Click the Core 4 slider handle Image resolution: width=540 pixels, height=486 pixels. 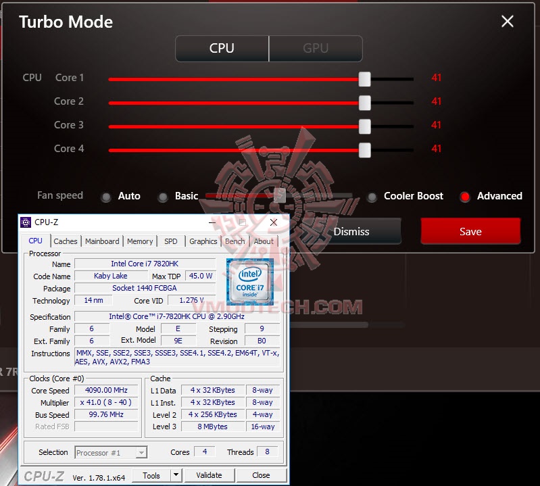pos(365,150)
